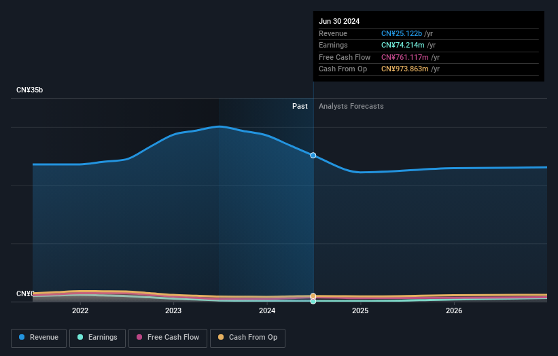
Task: Toggle the Earnings legend series
Action: 97,338
